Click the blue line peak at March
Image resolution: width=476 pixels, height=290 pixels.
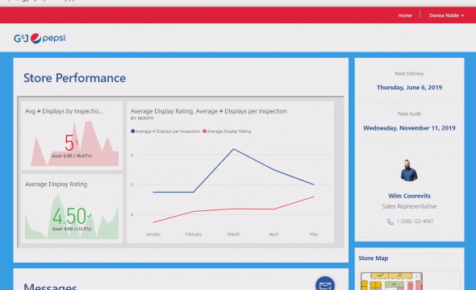(x=233, y=149)
